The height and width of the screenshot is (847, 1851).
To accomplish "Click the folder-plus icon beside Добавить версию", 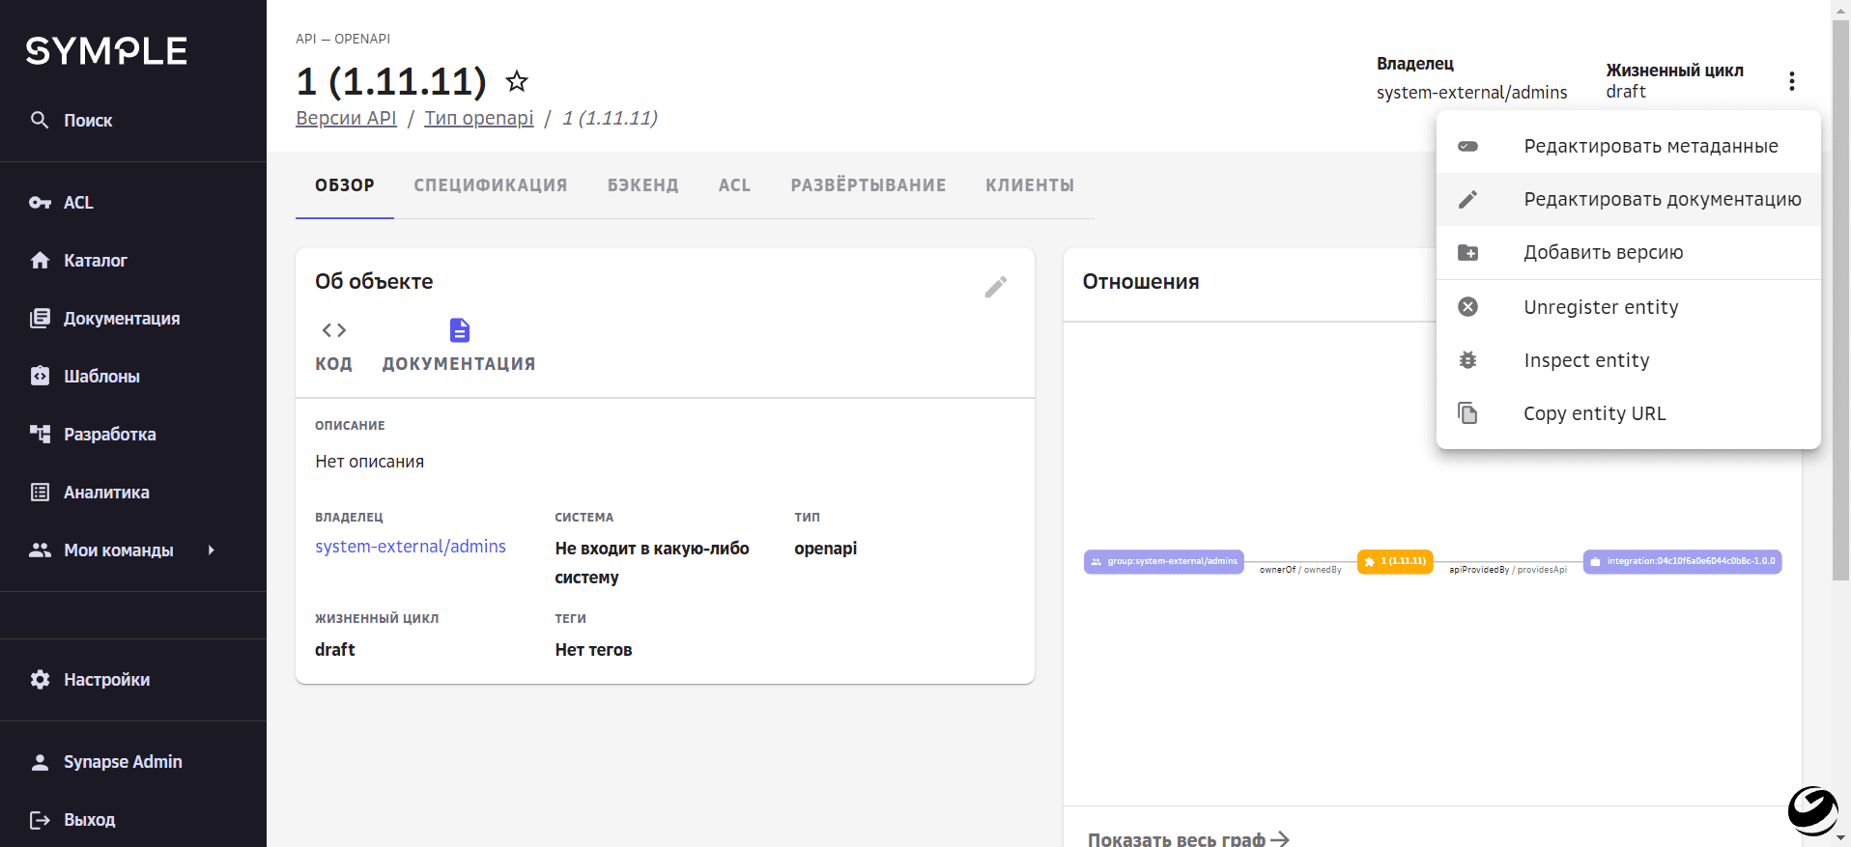I will click(x=1468, y=253).
